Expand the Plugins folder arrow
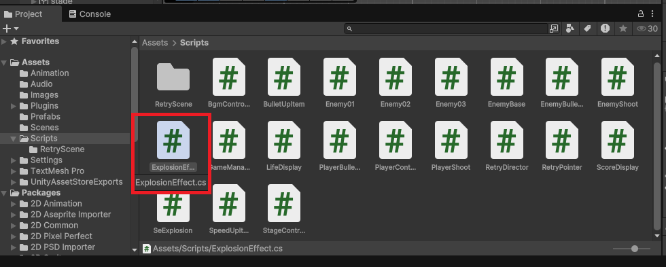Image resolution: width=666 pixels, height=267 pixels. [14, 106]
